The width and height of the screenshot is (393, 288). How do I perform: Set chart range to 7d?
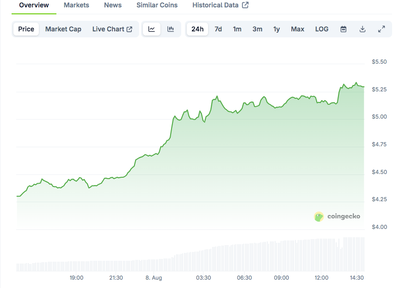(218, 29)
